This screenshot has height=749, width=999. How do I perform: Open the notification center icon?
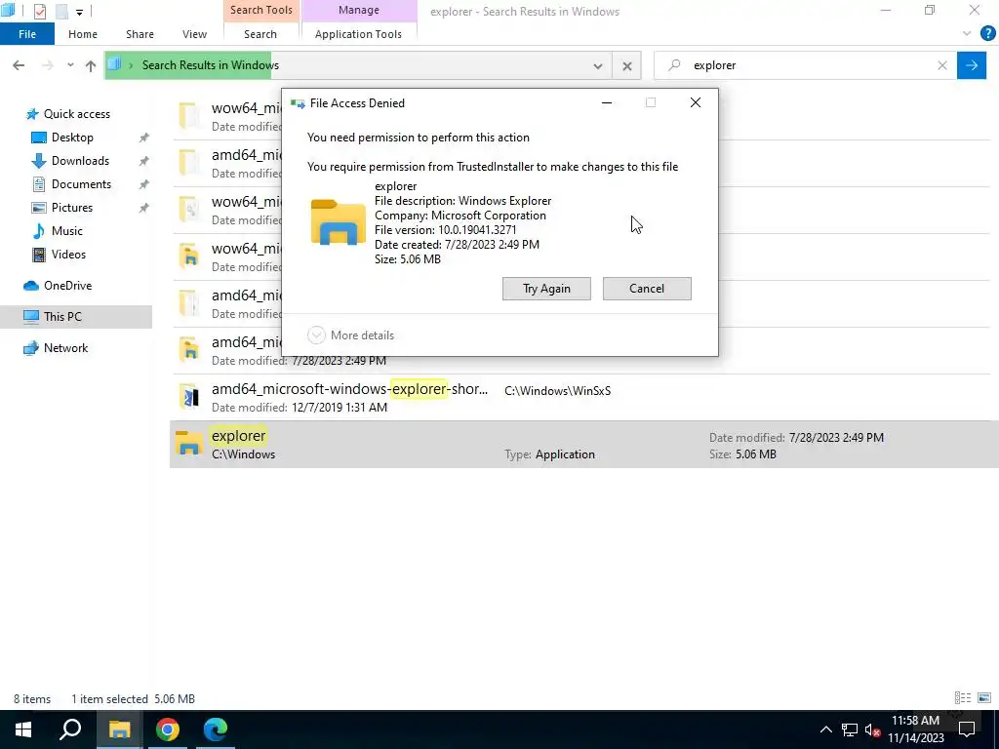[967, 729]
